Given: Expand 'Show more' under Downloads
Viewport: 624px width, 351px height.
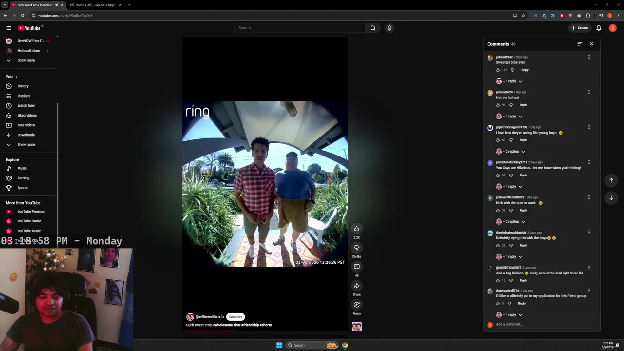Looking at the screenshot, I should coord(26,144).
